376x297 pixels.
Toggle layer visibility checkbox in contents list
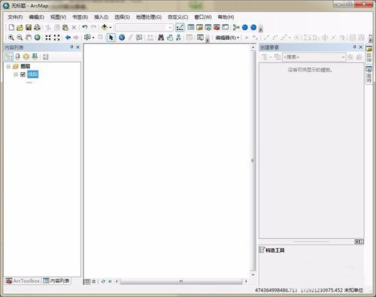[23, 74]
